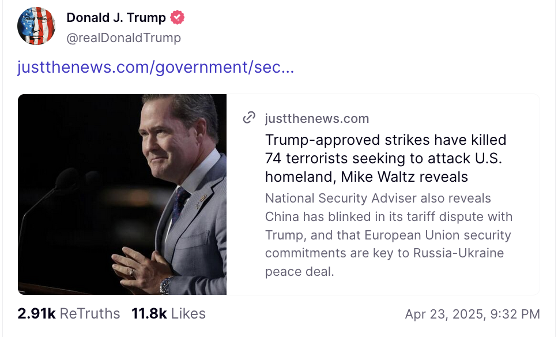
Task: Follow the justthenews.com/government/sec... URL
Action: point(156,67)
